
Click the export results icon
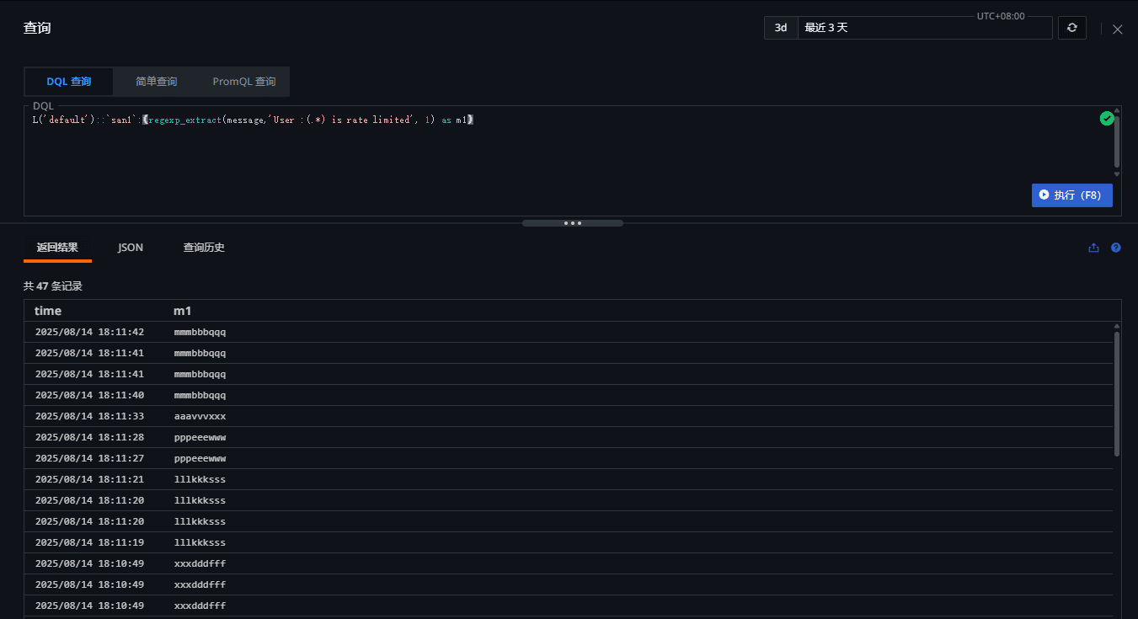tap(1093, 248)
